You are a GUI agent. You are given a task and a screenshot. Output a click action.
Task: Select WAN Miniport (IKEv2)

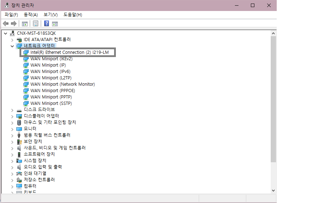(x=51, y=59)
